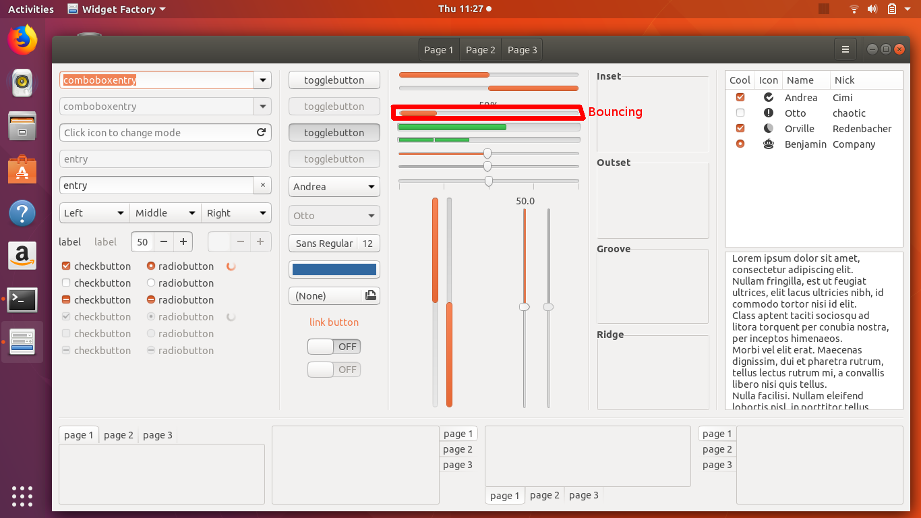Click the paperclip icon on the (None) button
Image resolution: width=921 pixels, height=518 pixels.
pyautogui.click(x=370, y=295)
